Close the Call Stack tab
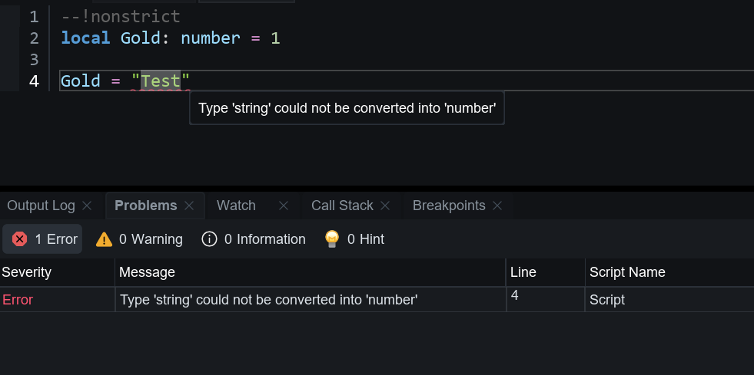This screenshot has width=754, height=375. point(385,206)
